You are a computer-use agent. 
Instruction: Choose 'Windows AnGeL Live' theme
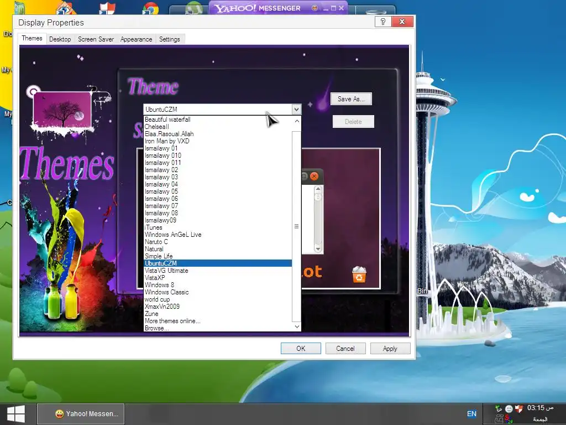pos(218,235)
